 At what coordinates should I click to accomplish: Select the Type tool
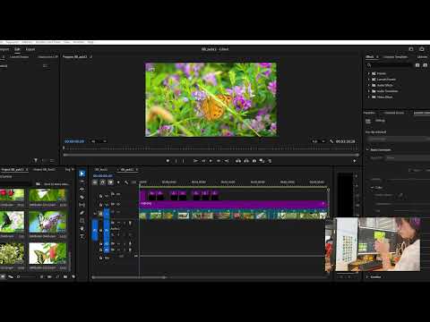click(82, 236)
